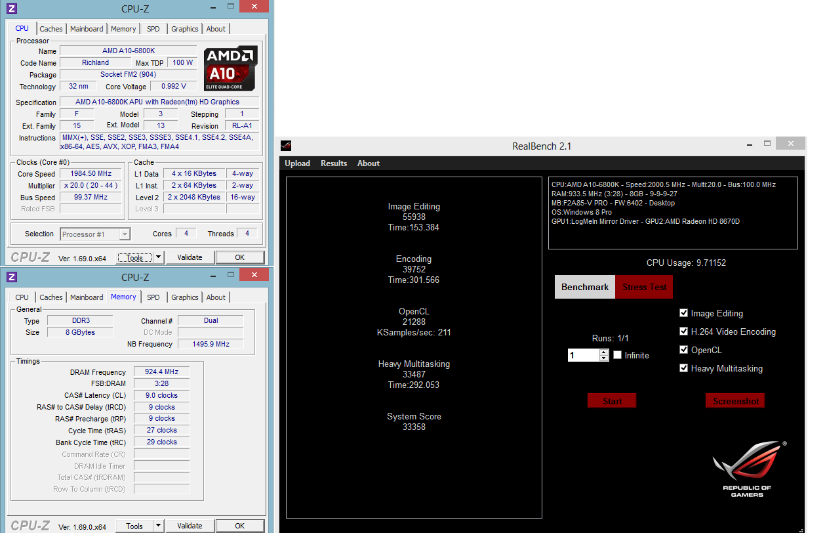Toggle H.264 Video Encoding checkbox
825x533 pixels.
[684, 331]
